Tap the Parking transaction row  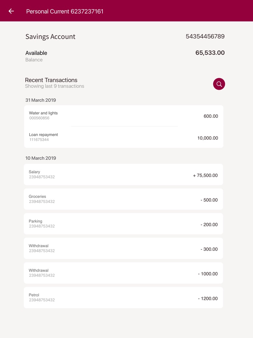pos(124,224)
